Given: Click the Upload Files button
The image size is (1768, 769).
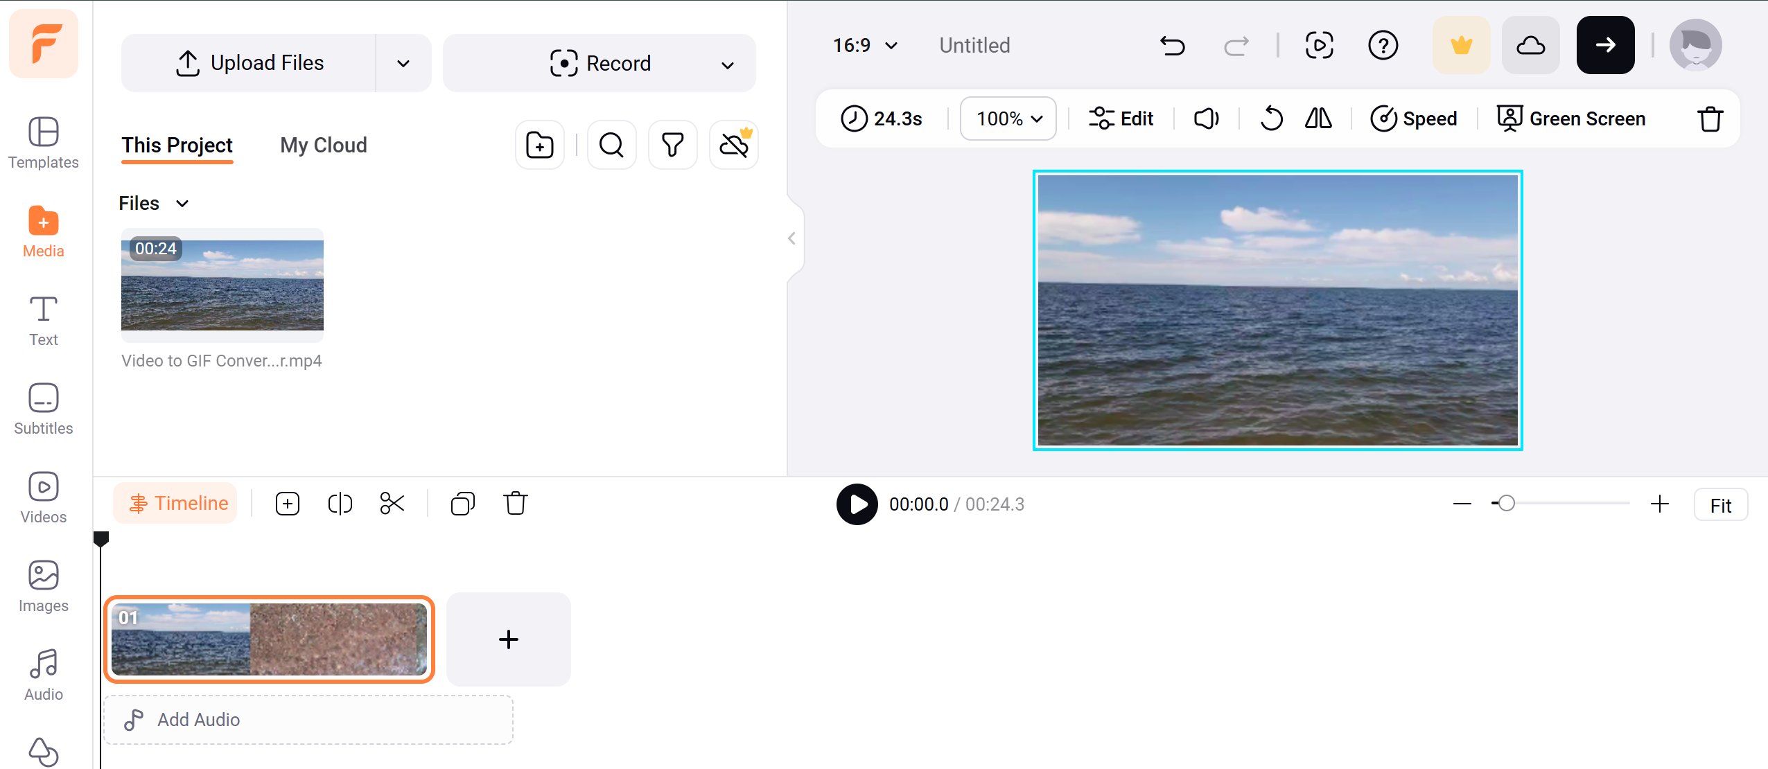Looking at the screenshot, I should click(x=249, y=63).
